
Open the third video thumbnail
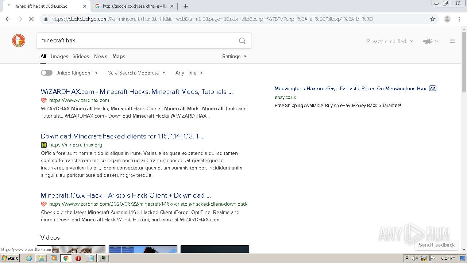click(x=215, y=249)
